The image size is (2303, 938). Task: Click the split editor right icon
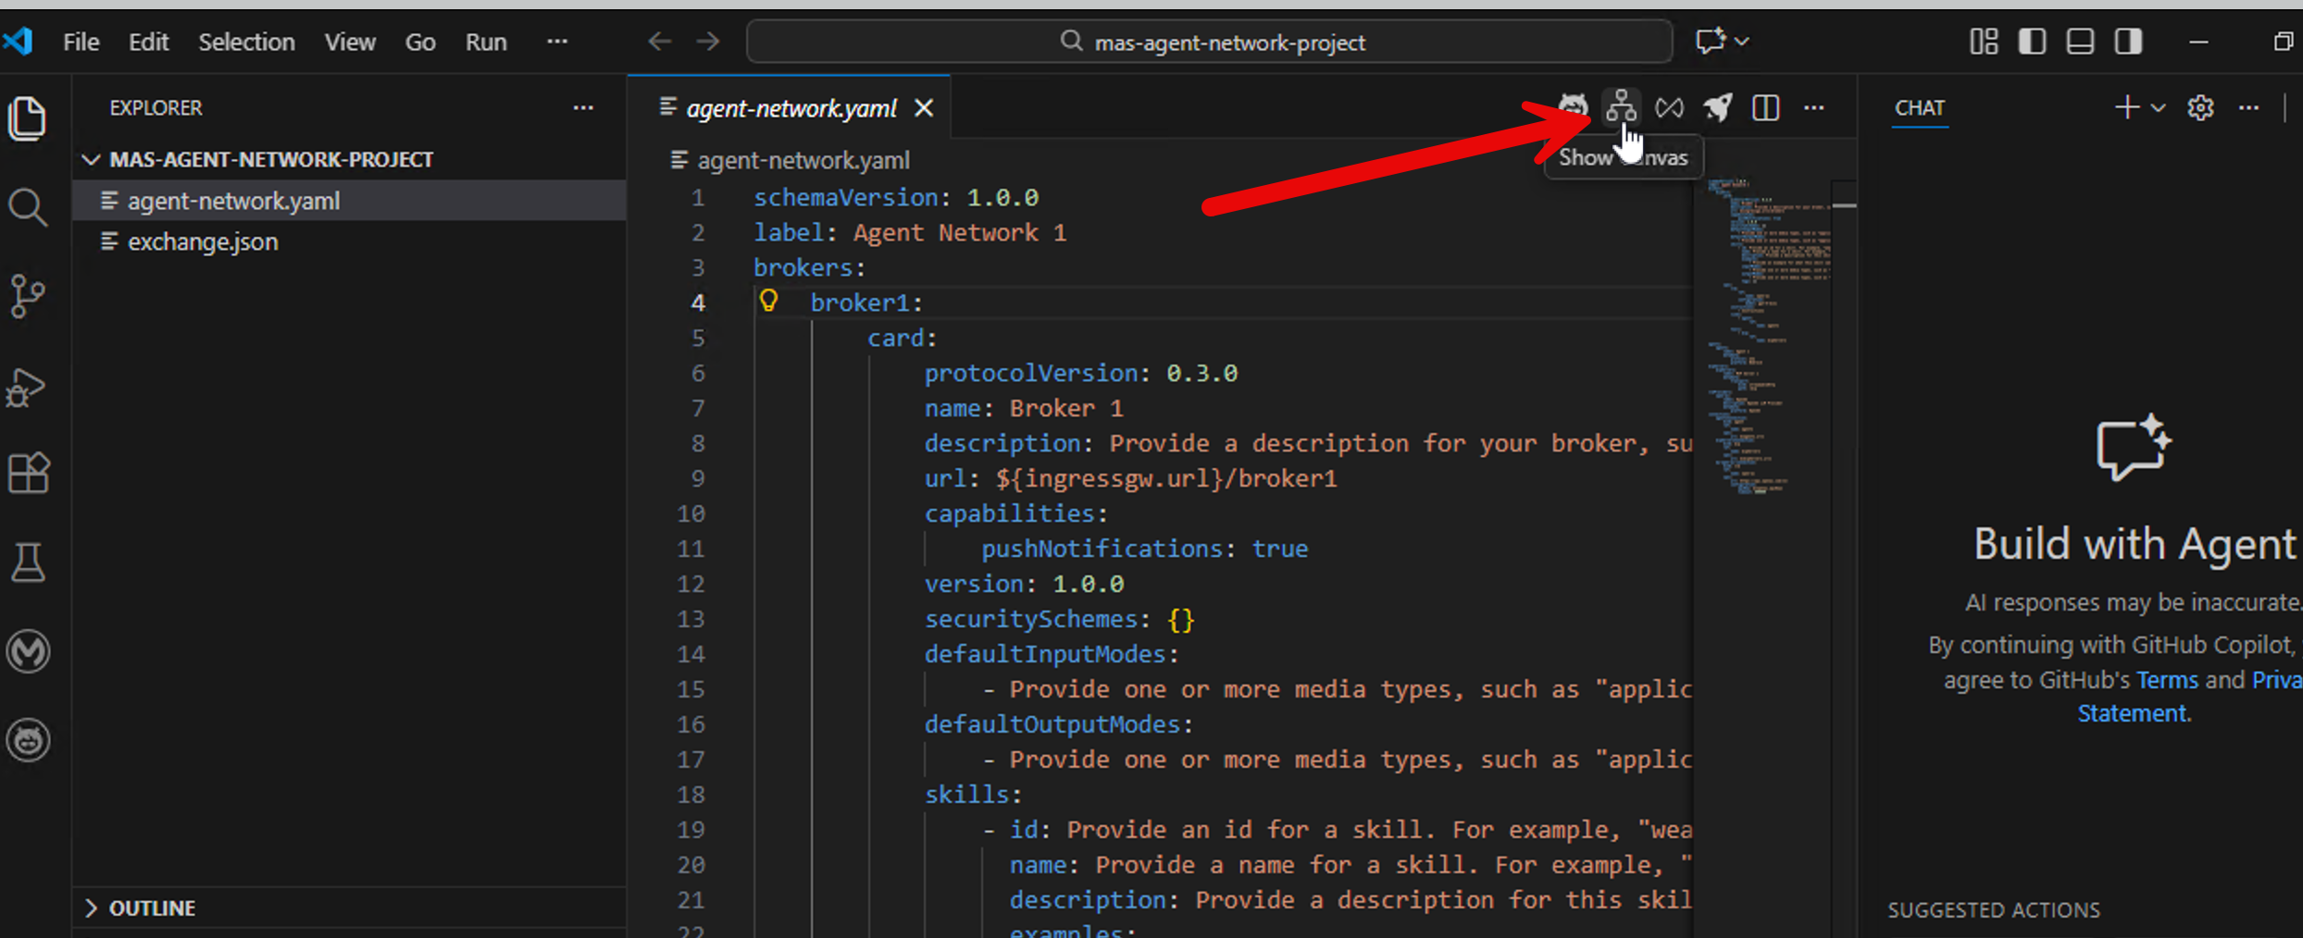pyautogui.click(x=1765, y=107)
